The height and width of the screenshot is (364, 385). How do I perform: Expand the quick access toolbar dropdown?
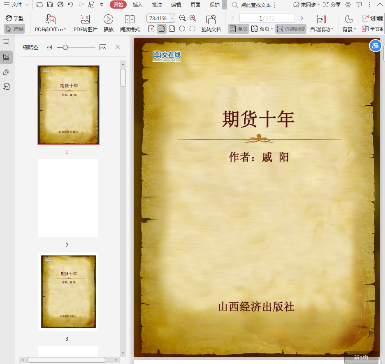(102, 5)
